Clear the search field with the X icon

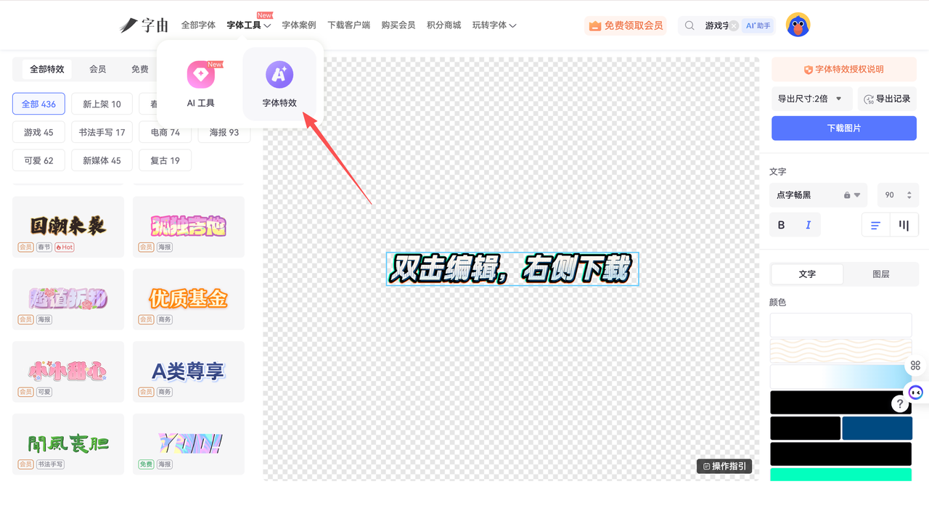[734, 26]
